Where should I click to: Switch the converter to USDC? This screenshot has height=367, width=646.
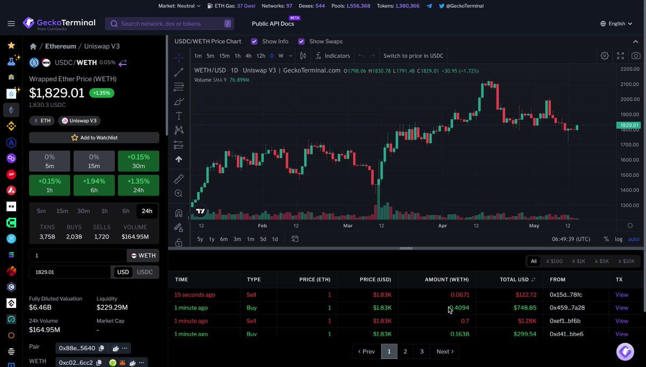click(145, 272)
